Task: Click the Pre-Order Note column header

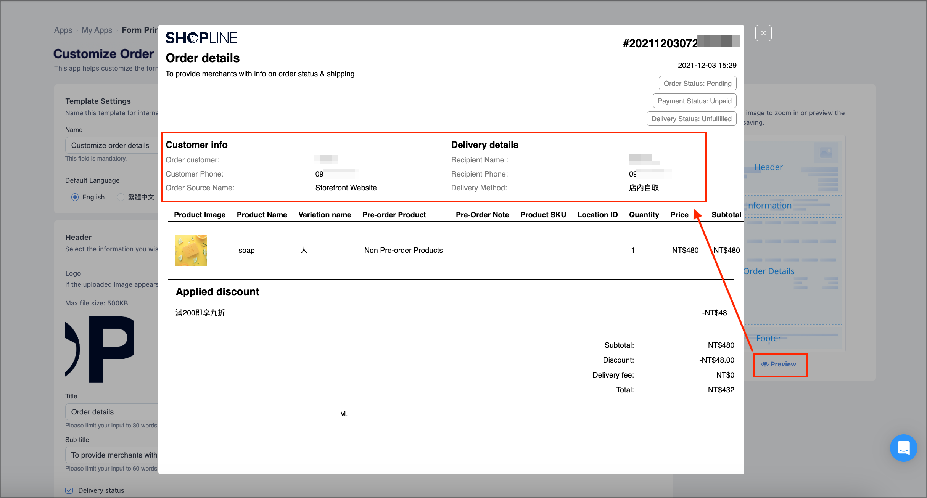Action: [x=482, y=215]
